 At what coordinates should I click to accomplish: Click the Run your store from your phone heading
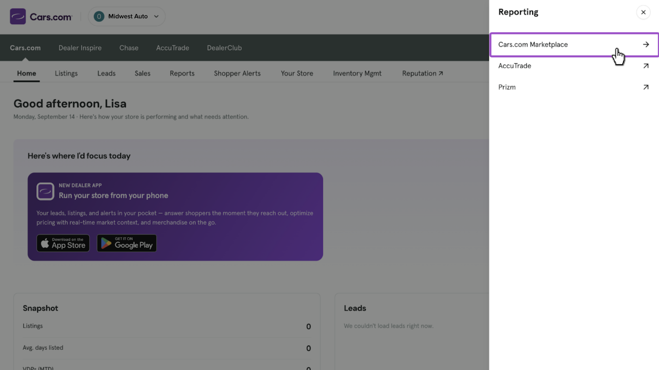(113, 195)
